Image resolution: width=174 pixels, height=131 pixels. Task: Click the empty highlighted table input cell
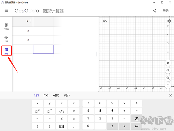click(x=43, y=49)
